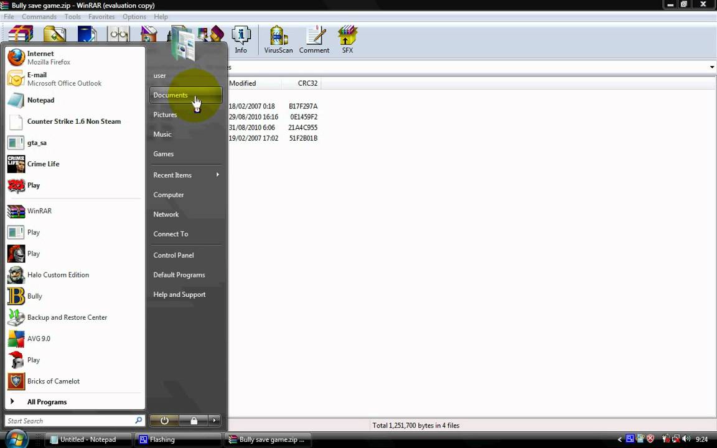Screen dimensions: 717x448
Task: Open the WinRAR address bar dropdown arrow
Action: pyautogui.click(x=712, y=67)
